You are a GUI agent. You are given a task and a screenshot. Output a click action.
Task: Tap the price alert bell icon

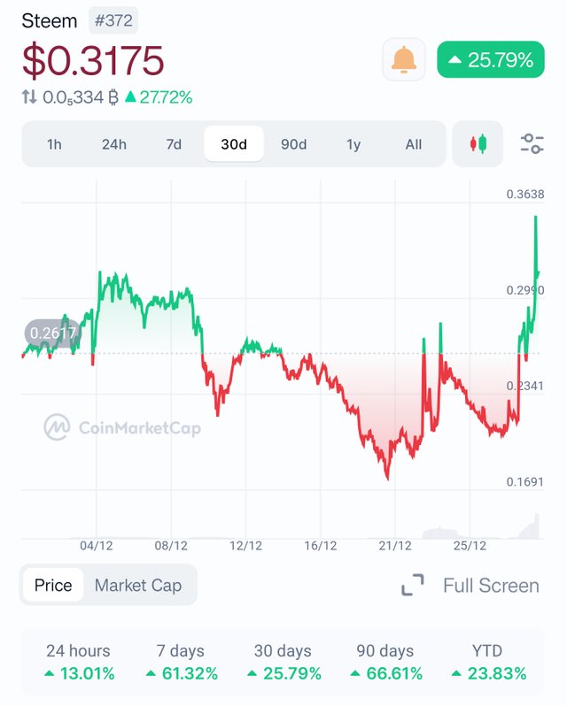coord(403,59)
